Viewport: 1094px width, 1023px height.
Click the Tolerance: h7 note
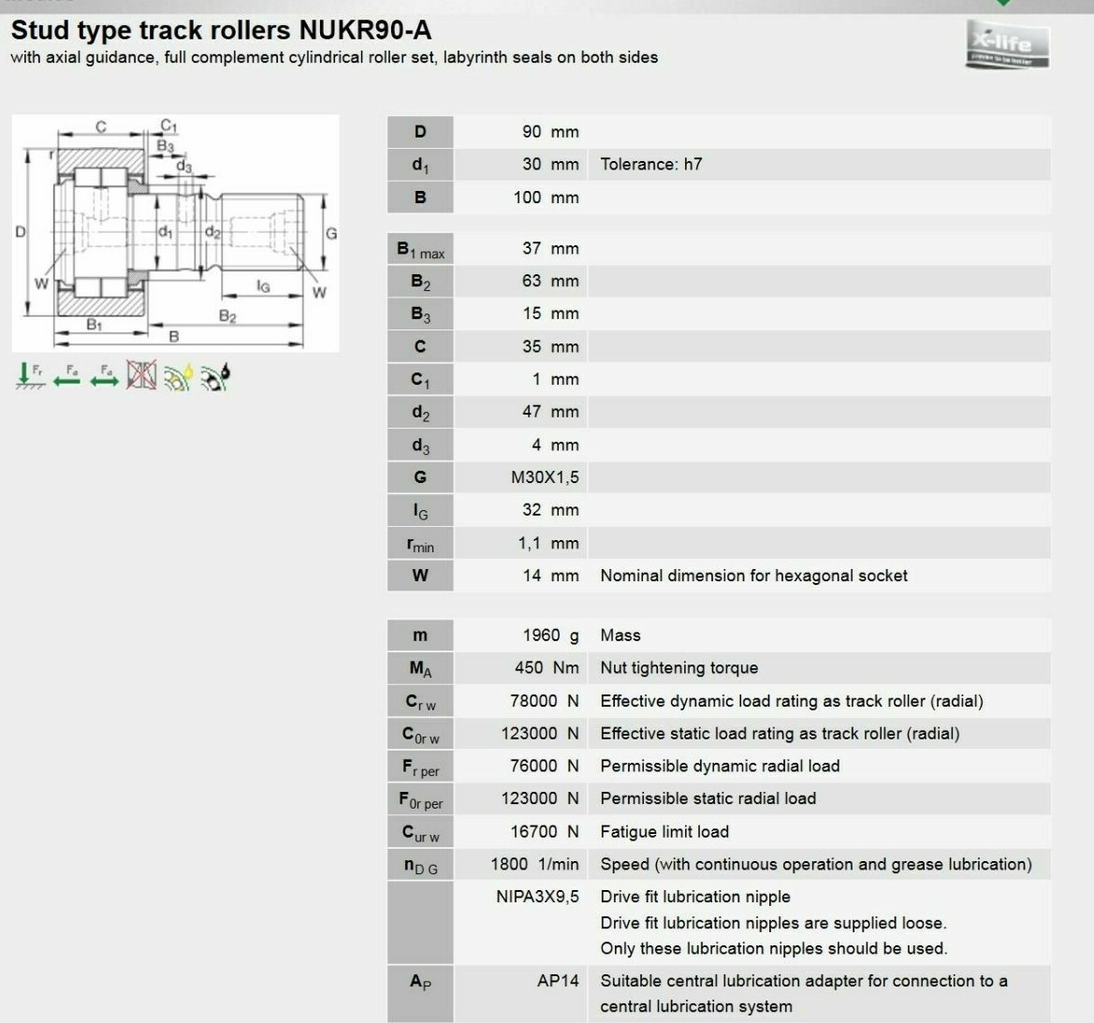(x=651, y=164)
